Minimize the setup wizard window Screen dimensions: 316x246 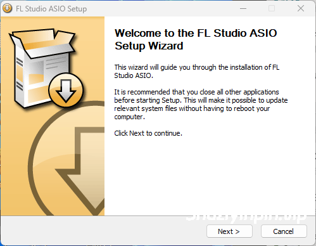pos(243,8)
